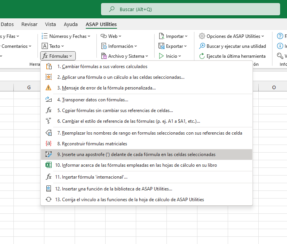
Task: Open the Opciones de ASAP Utilities dropdown arrow
Action: [x=263, y=36]
